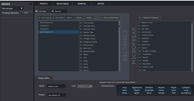Toggle the Simple characteristic
This screenshot has width=194, height=101.
point(161,93)
